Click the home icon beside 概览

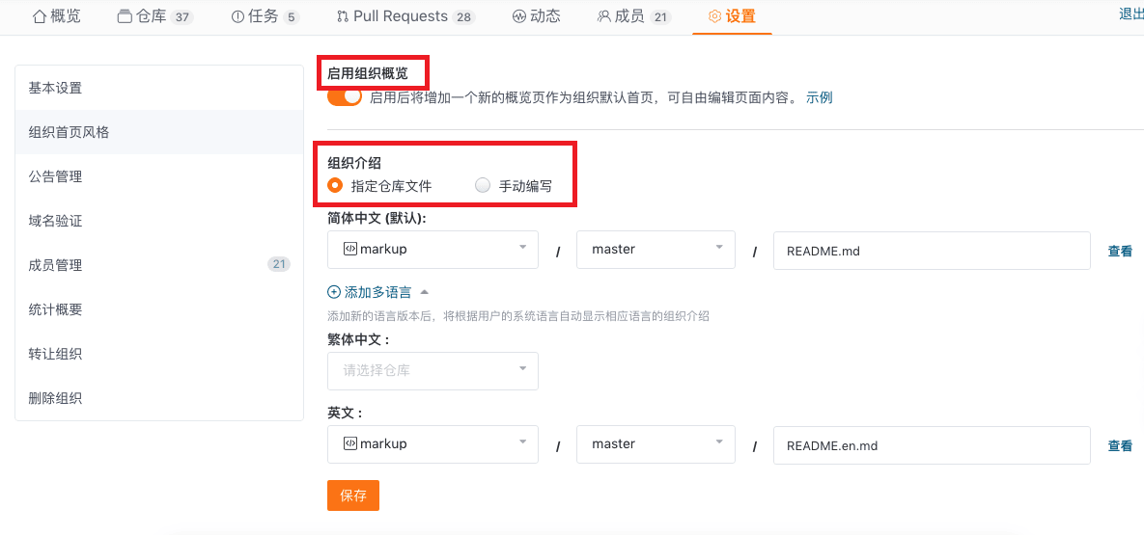(x=40, y=16)
